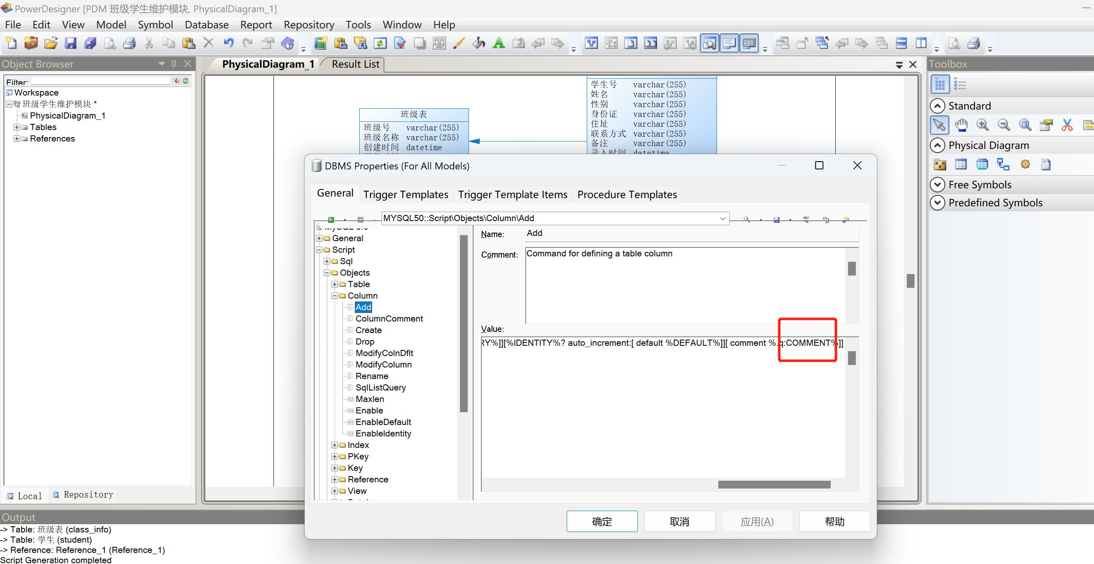Click the 确定 button
Screen dimensions: 1094x564
601,521
